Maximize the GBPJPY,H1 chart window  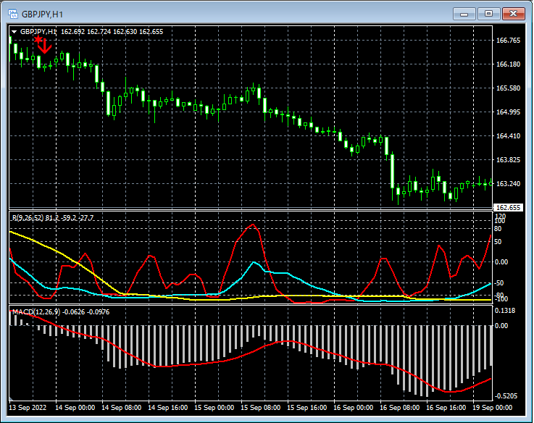click(x=488, y=13)
